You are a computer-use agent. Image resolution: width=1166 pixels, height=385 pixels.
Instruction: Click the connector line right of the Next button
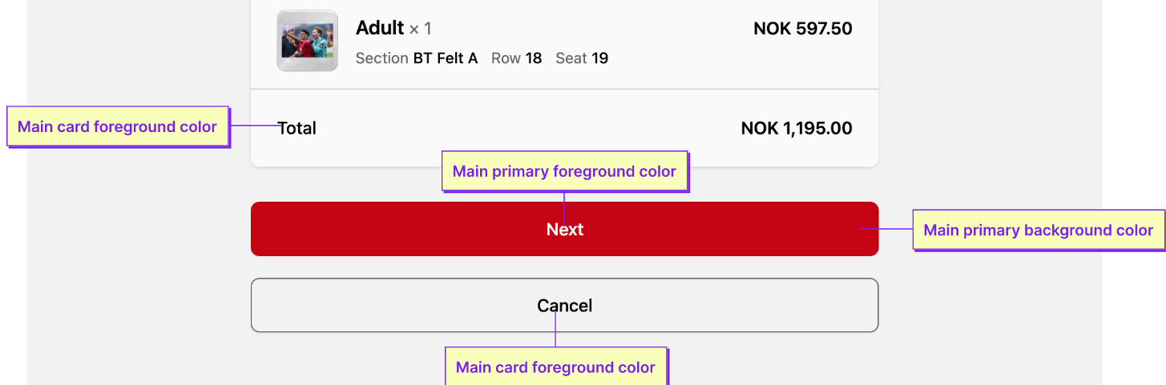tap(888, 229)
